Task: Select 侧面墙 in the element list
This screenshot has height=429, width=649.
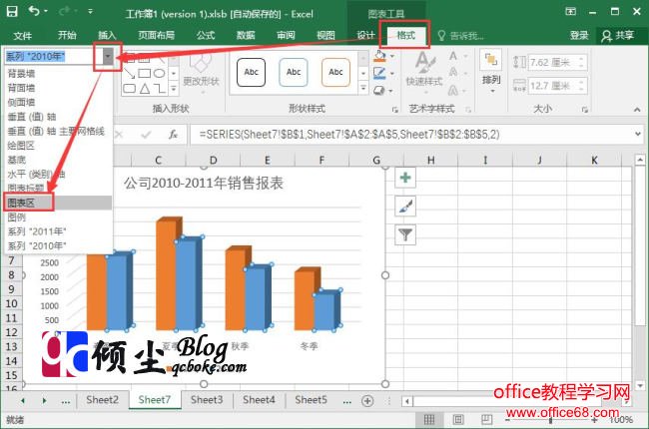Action: pyautogui.click(x=21, y=102)
